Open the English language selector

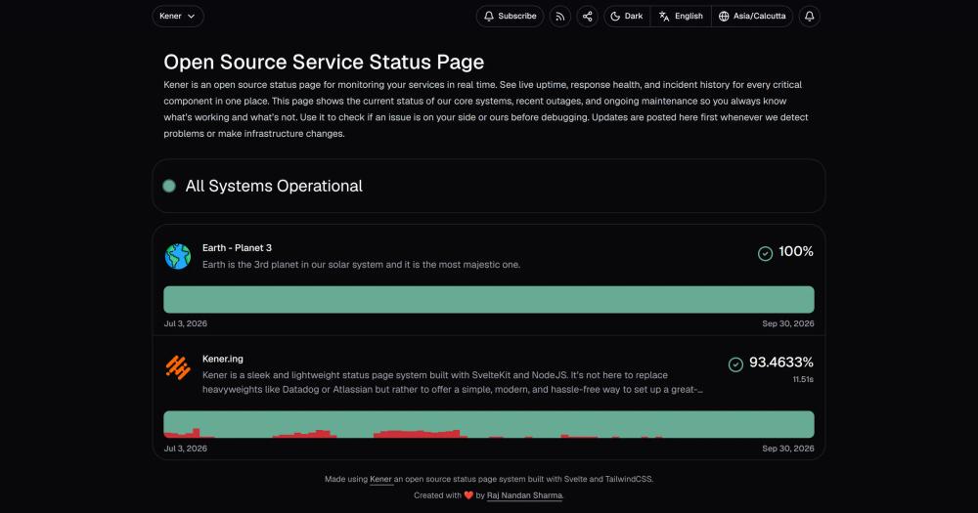[681, 17]
